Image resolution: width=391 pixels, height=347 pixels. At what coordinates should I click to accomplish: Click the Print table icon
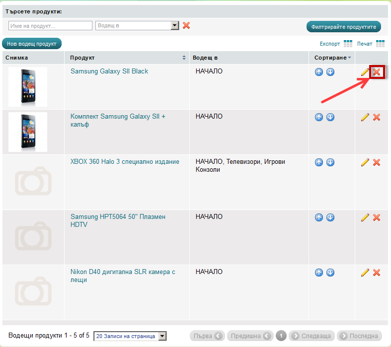(x=380, y=44)
